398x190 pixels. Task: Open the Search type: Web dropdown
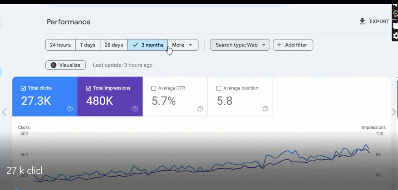240,45
